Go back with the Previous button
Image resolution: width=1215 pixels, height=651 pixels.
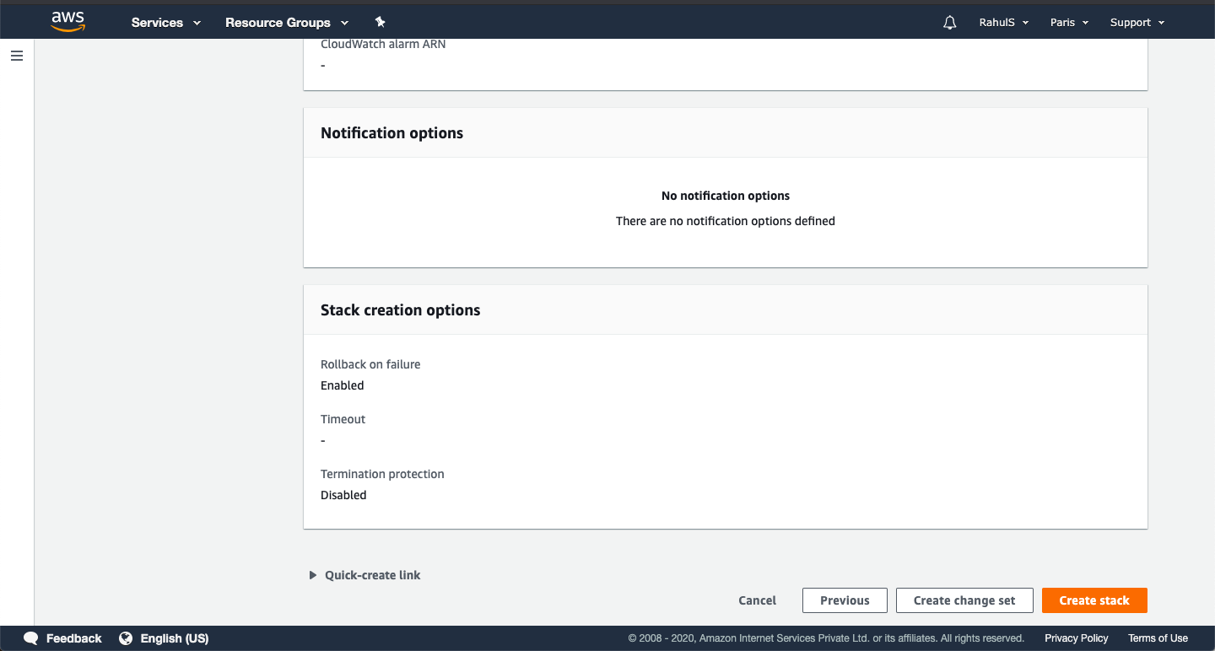[845, 600]
